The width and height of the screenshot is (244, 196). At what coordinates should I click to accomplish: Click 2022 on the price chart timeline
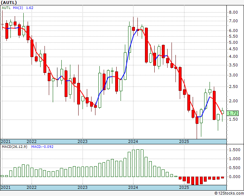(x=32, y=141)
